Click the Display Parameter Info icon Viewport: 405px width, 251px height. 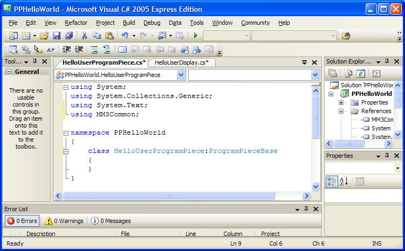pos(25,49)
